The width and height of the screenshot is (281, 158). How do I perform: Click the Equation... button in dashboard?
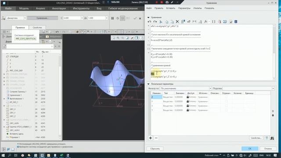pos(43,18)
